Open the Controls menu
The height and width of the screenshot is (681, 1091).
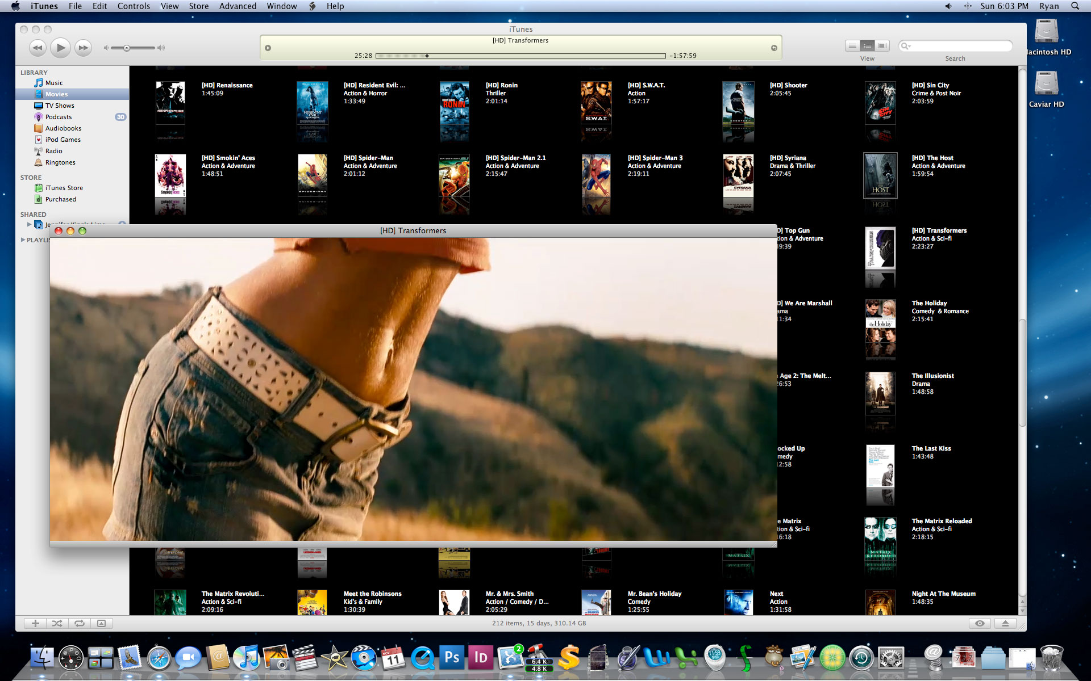point(134,6)
